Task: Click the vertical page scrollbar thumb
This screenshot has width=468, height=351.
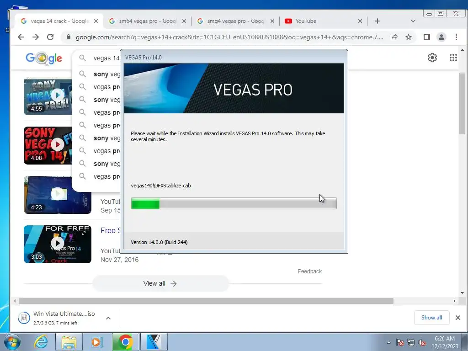Action: [x=462, y=103]
